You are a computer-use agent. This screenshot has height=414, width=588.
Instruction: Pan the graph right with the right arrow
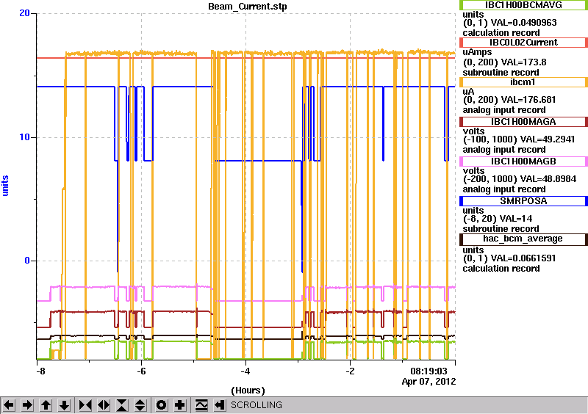pos(27,405)
